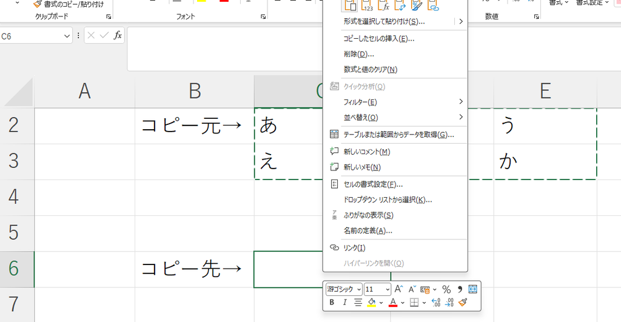The height and width of the screenshot is (322, 621).
Task: Select 削除(D)... from context menu
Action: pyautogui.click(x=395, y=54)
